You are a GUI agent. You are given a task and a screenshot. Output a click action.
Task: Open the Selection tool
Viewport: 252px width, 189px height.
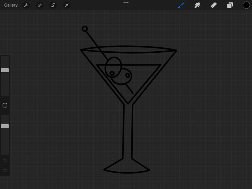click(53, 5)
